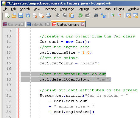Click the comment "//set the engine size"

click(x=65, y=47)
